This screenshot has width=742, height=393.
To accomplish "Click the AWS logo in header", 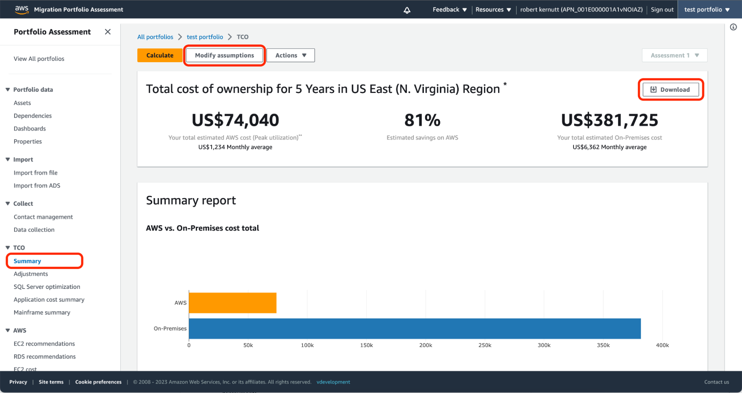I will 22,10.
